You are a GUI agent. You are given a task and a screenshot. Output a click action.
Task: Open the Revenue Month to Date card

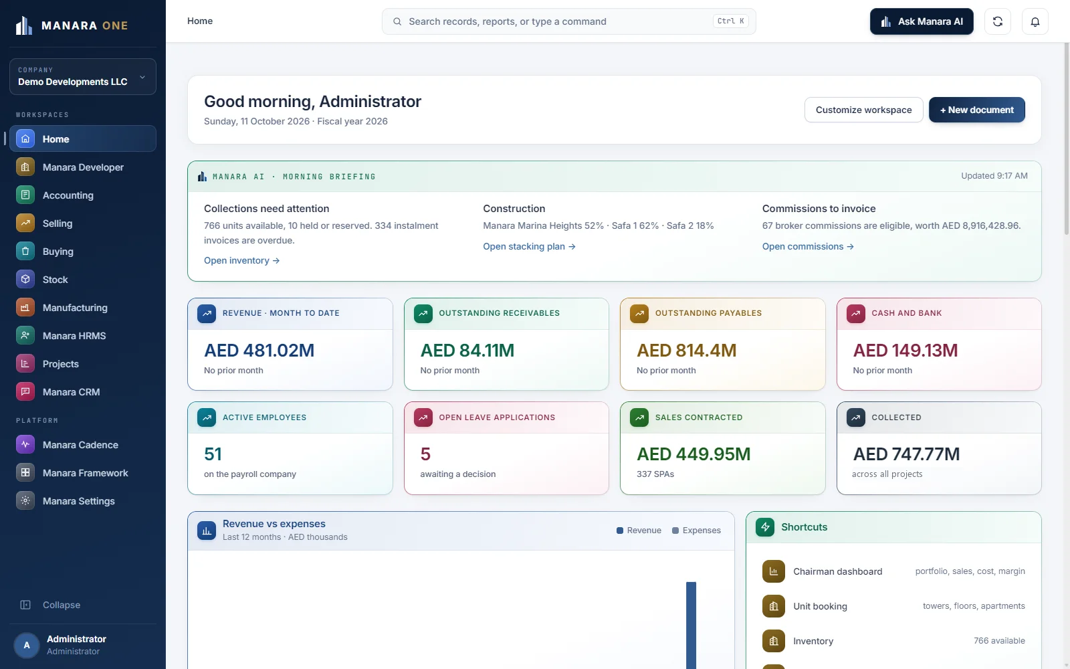coord(290,344)
